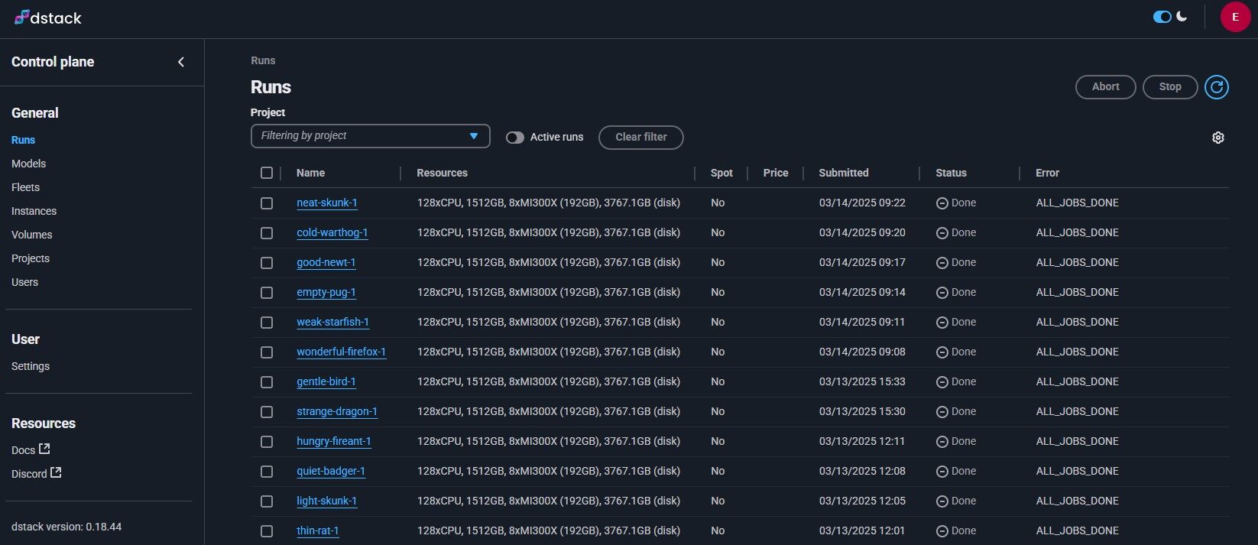The height and width of the screenshot is (545, 1258).
Task: Check the strange-dragon-1 row checkbox
Action: (267, 412)
